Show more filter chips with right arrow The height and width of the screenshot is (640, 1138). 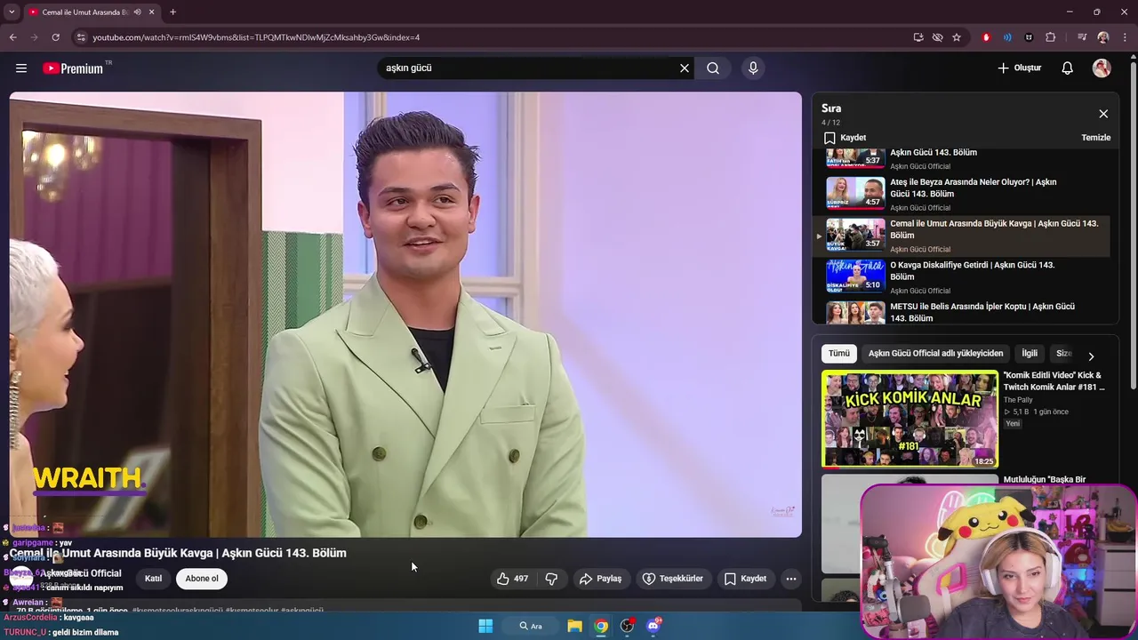tap(1091, 356)
